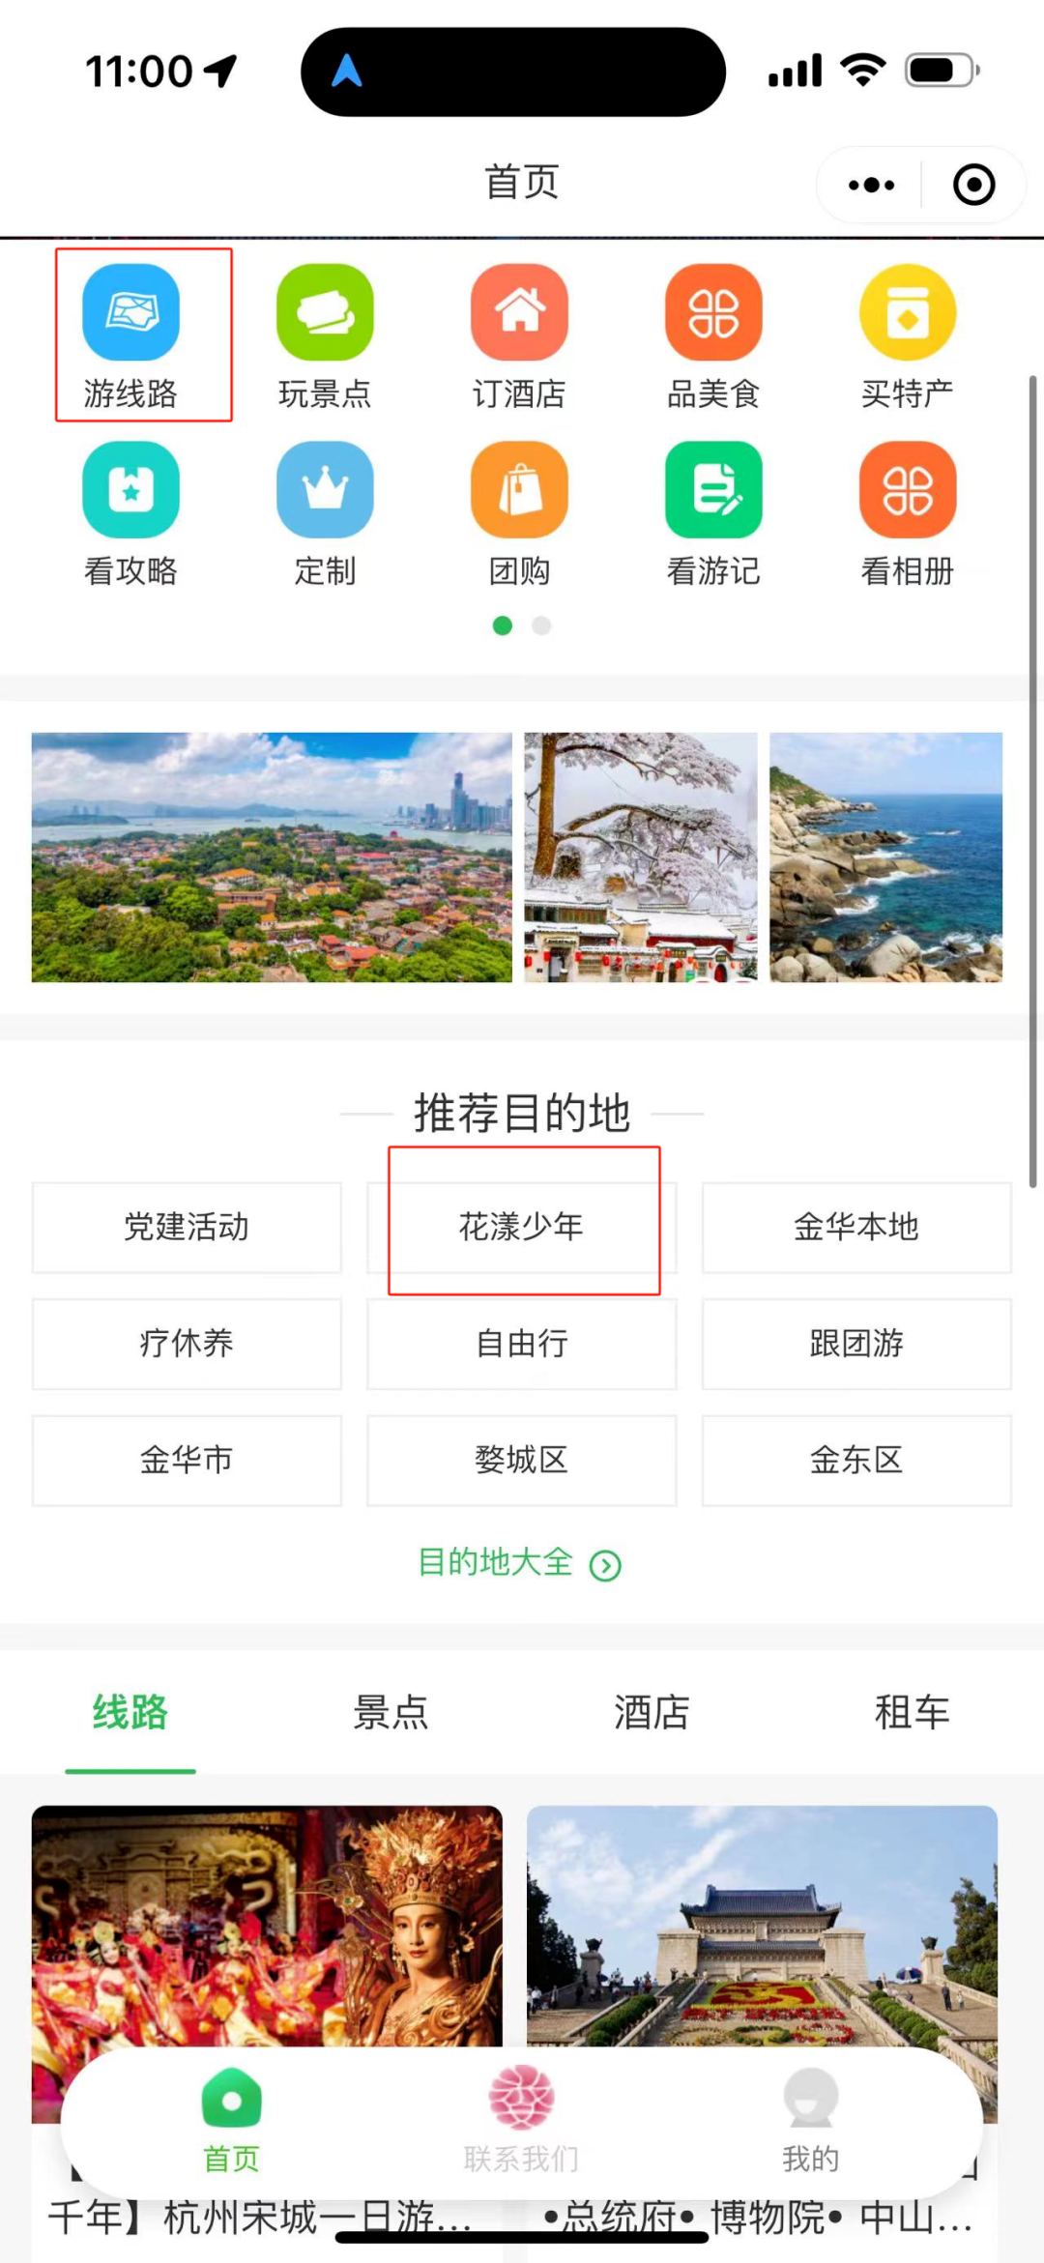Open the 定制 crown icon
This screenshot has width=1044, height=2263.
(325, 489)
